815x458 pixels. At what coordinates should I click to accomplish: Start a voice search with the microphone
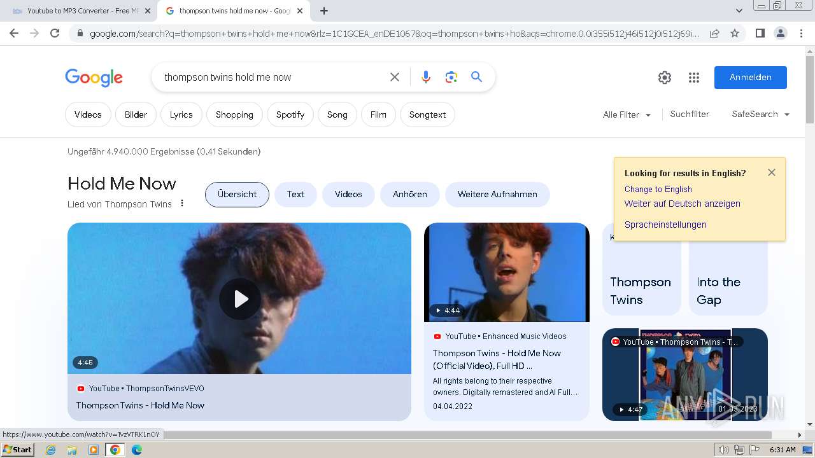point(426,77)
